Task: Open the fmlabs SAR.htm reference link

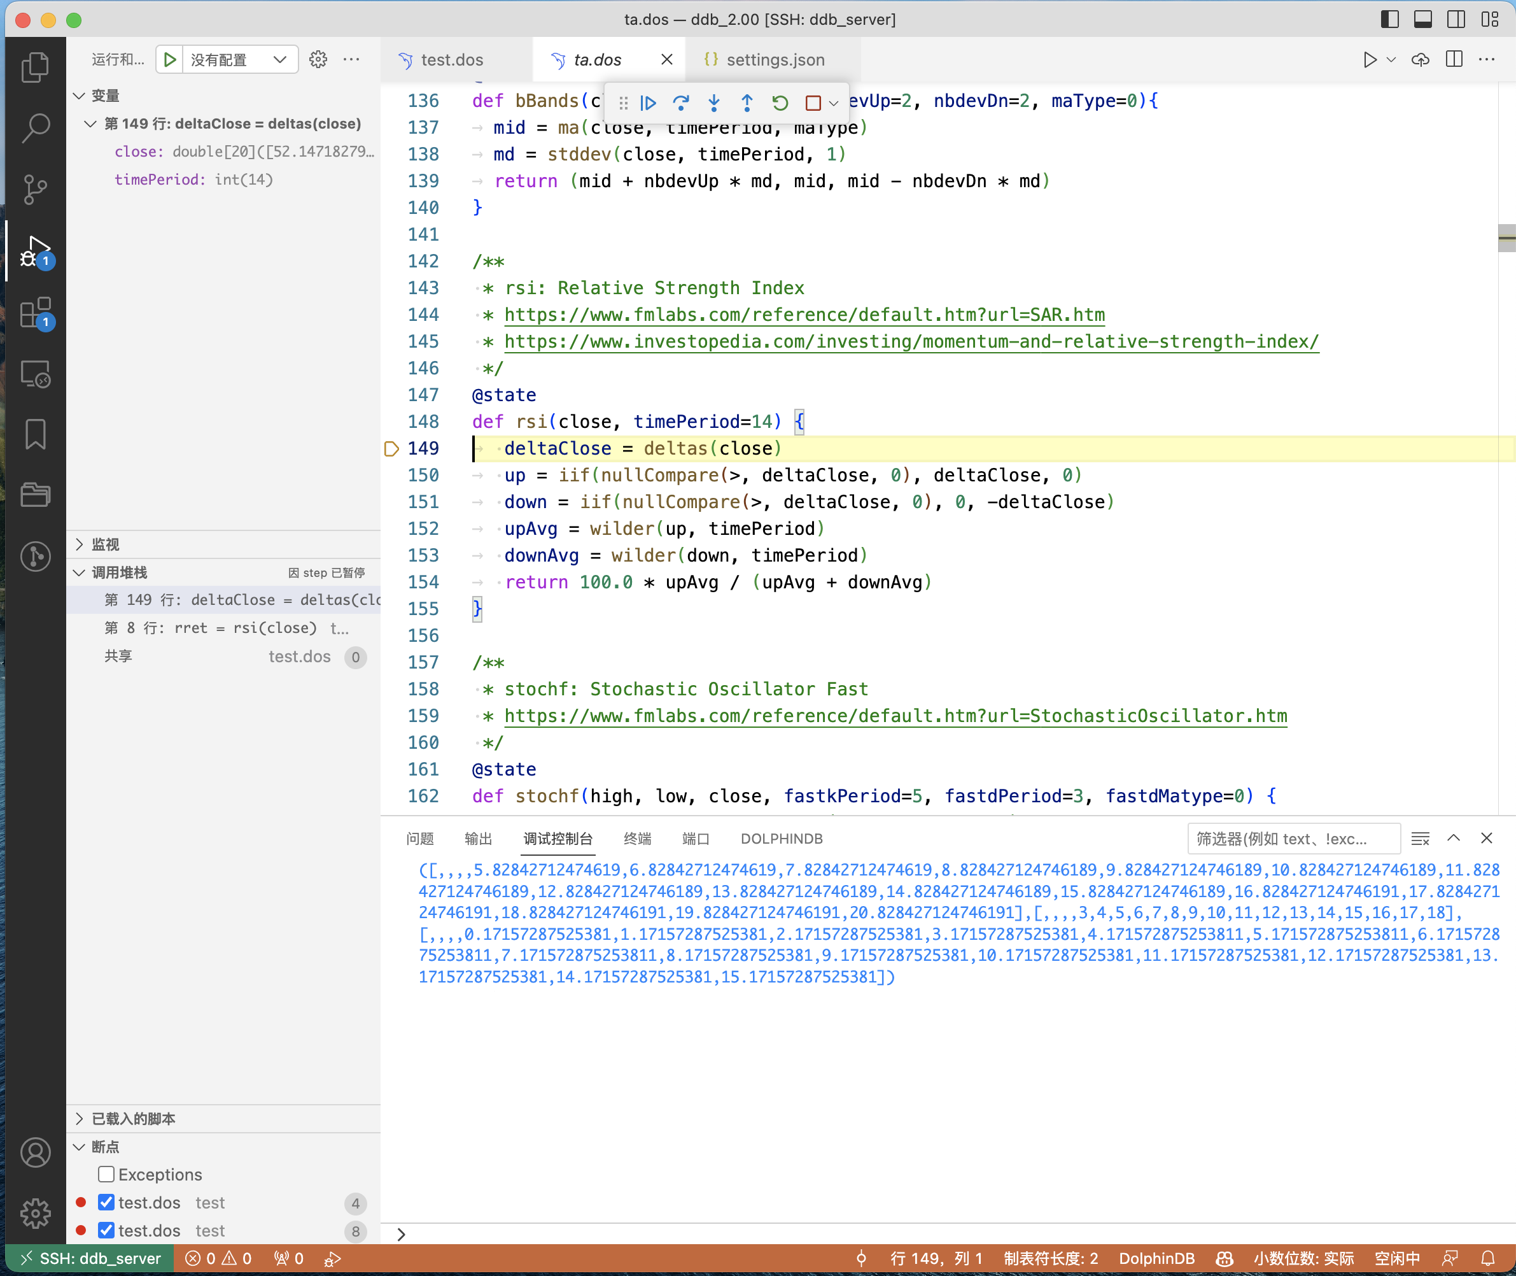Action: click(804, 315)
